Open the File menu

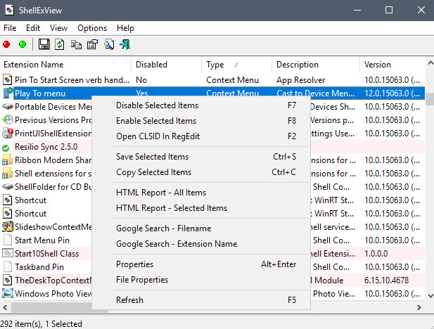[x=10, y=28]
